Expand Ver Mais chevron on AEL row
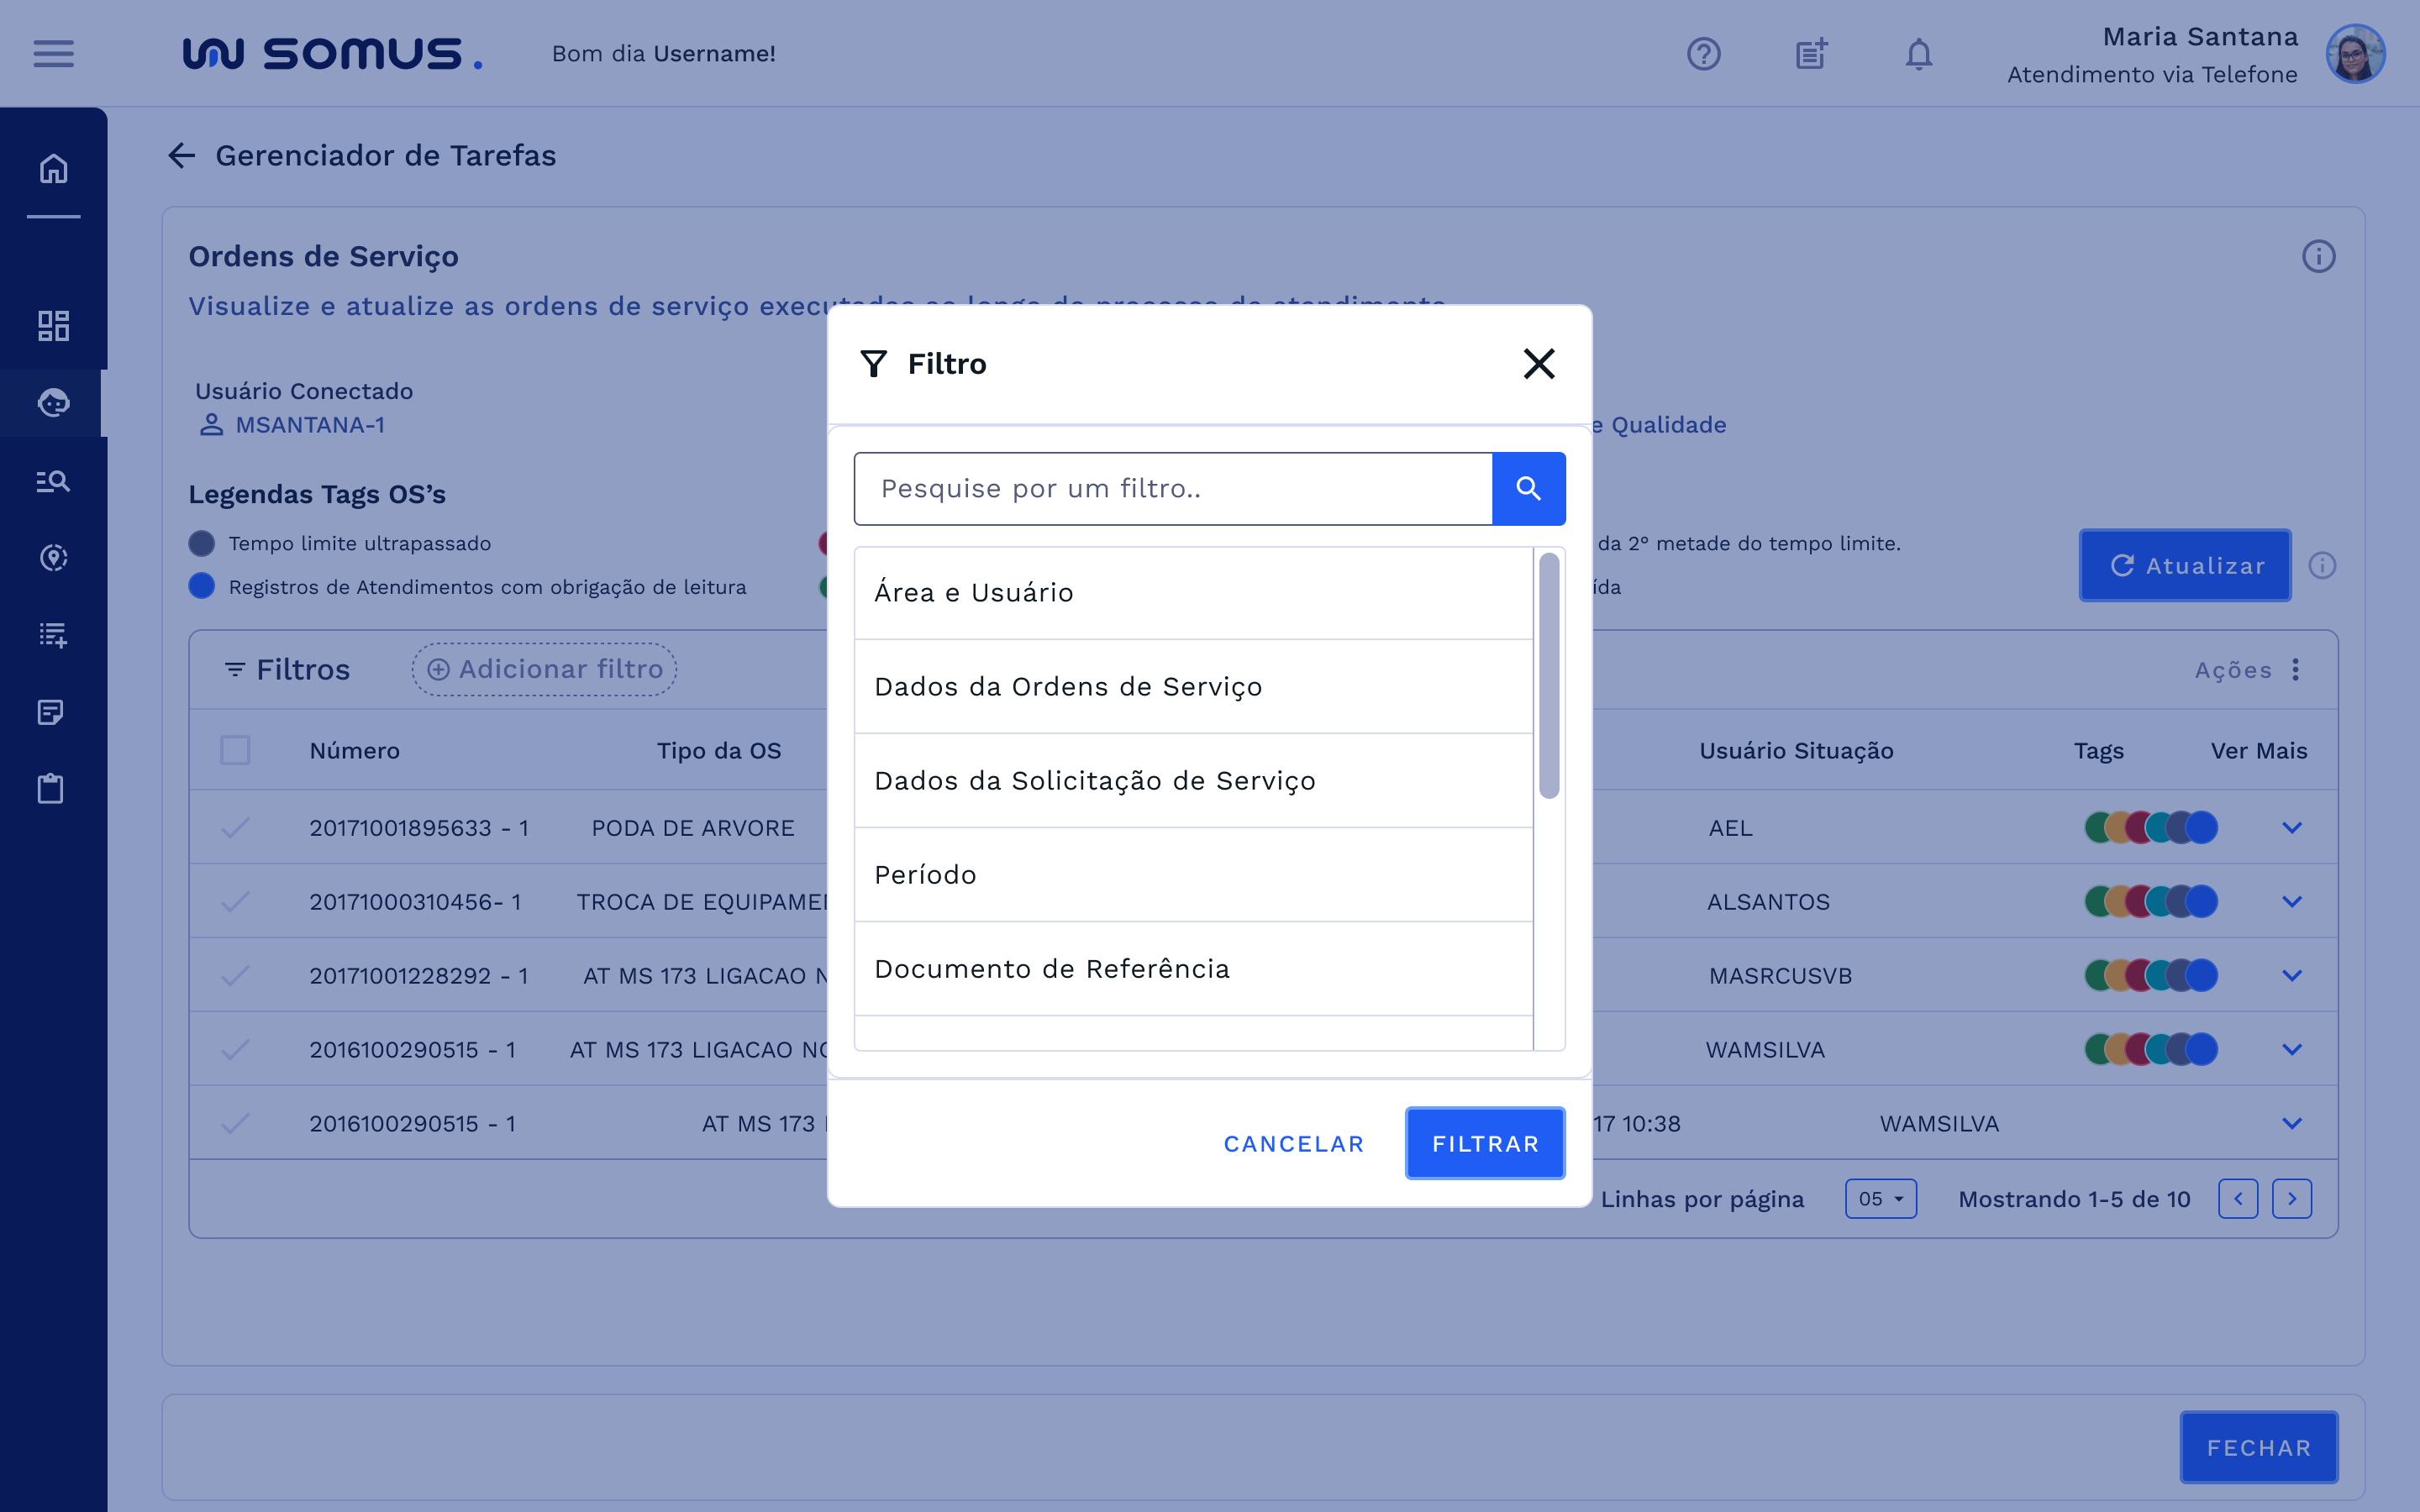 click(x=2291, y=827)
